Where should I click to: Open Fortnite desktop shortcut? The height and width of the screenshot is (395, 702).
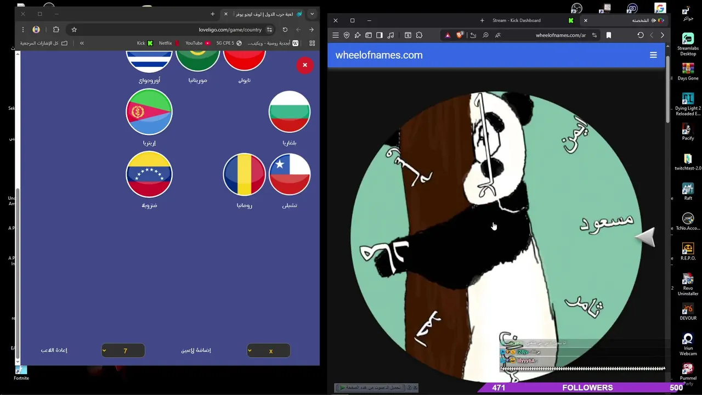click(x=21, y=374)
